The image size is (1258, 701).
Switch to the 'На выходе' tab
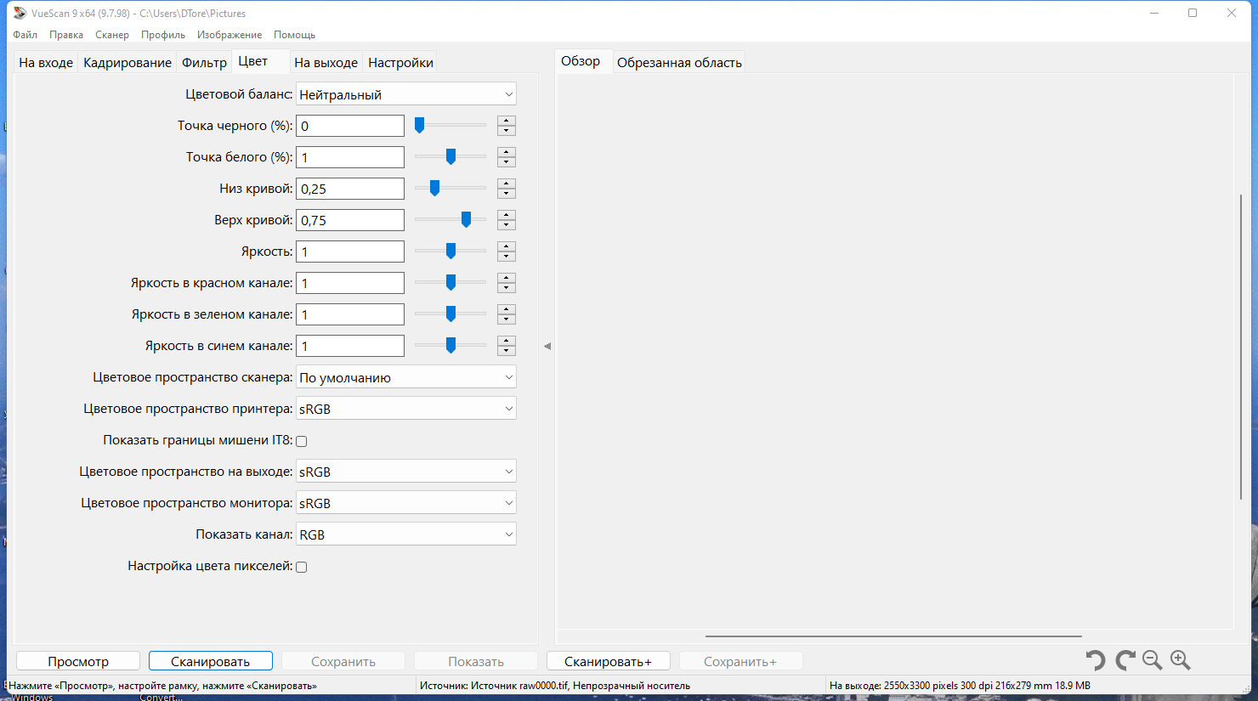point(326,63)
